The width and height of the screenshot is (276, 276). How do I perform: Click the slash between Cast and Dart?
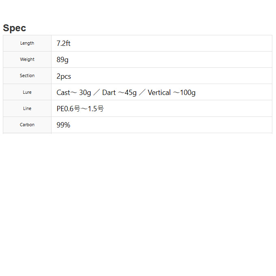tap(97, 93)
